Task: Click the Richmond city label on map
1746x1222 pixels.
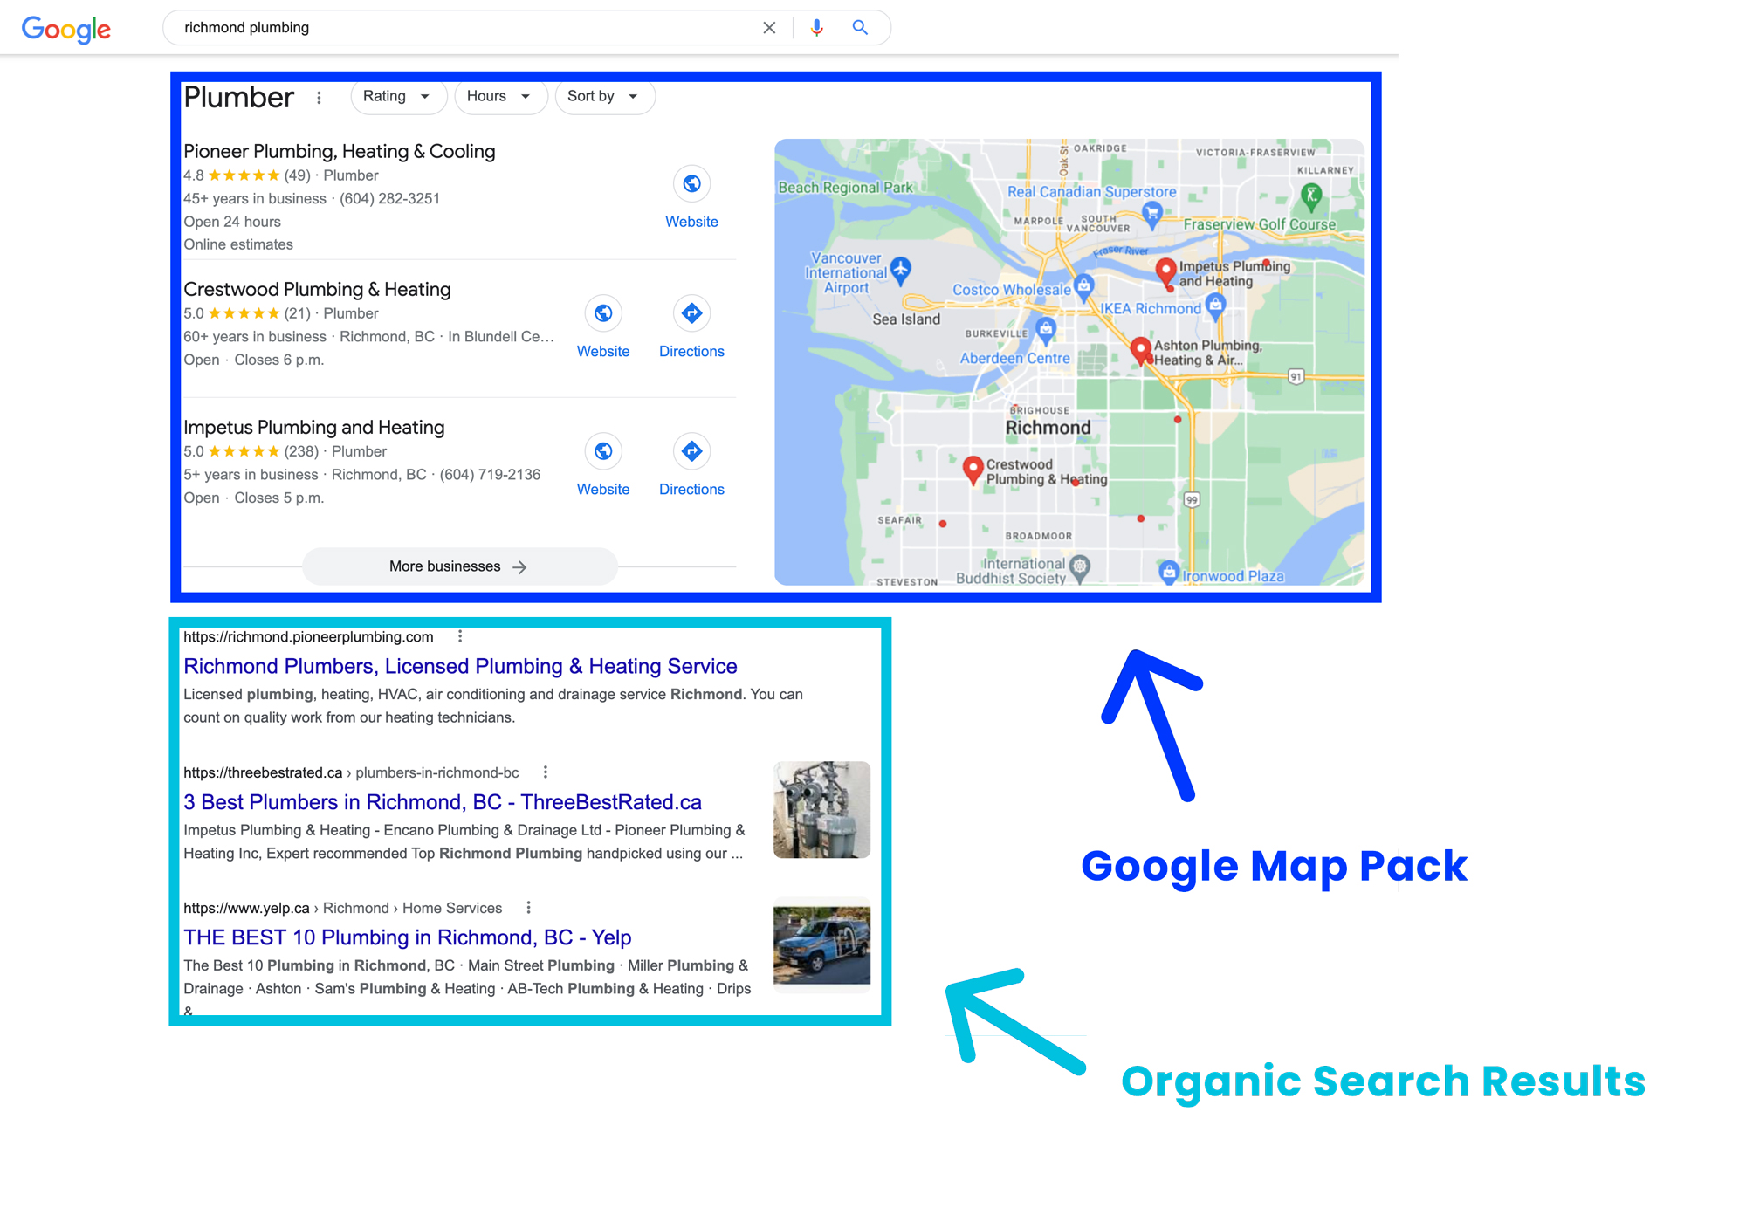Action: (x=1048, y=428)
